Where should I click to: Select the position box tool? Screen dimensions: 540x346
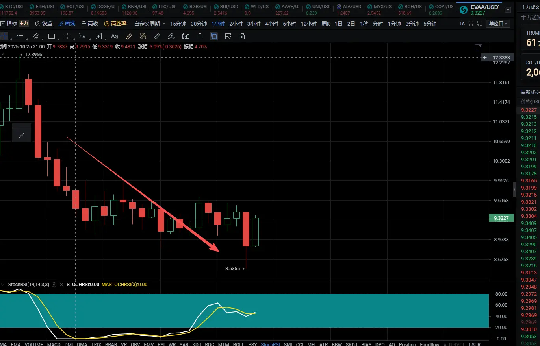pyautogui.click(x=98, y=36)
